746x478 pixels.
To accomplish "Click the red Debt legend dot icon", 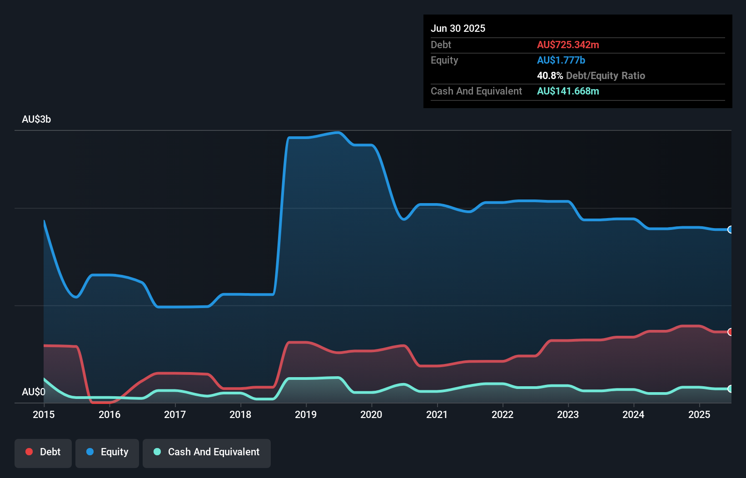I will point(28,452).
